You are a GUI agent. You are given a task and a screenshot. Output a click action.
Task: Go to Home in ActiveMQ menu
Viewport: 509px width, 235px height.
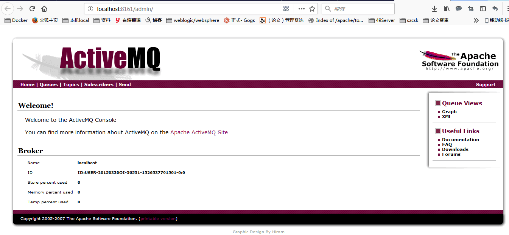click(x=27, y=84)
